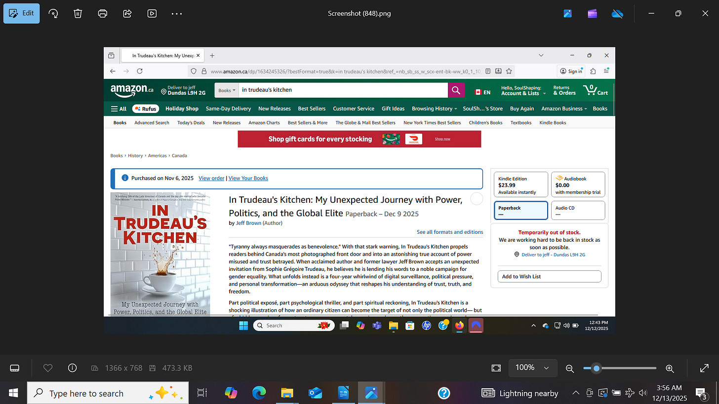The height and width of the screenshot is (404, 719).
Task: Open the Books search category dropdown in image
Action: (227, 90)
